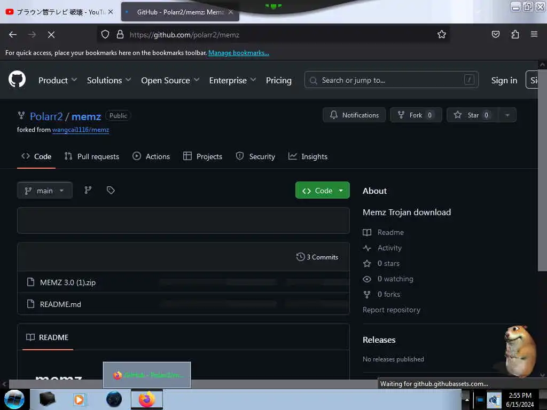Expand the Enterprise menu
The image size is (547, 410).
pos(232,80)
